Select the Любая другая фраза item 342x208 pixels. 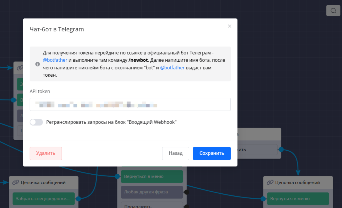[x=152, y=192]
